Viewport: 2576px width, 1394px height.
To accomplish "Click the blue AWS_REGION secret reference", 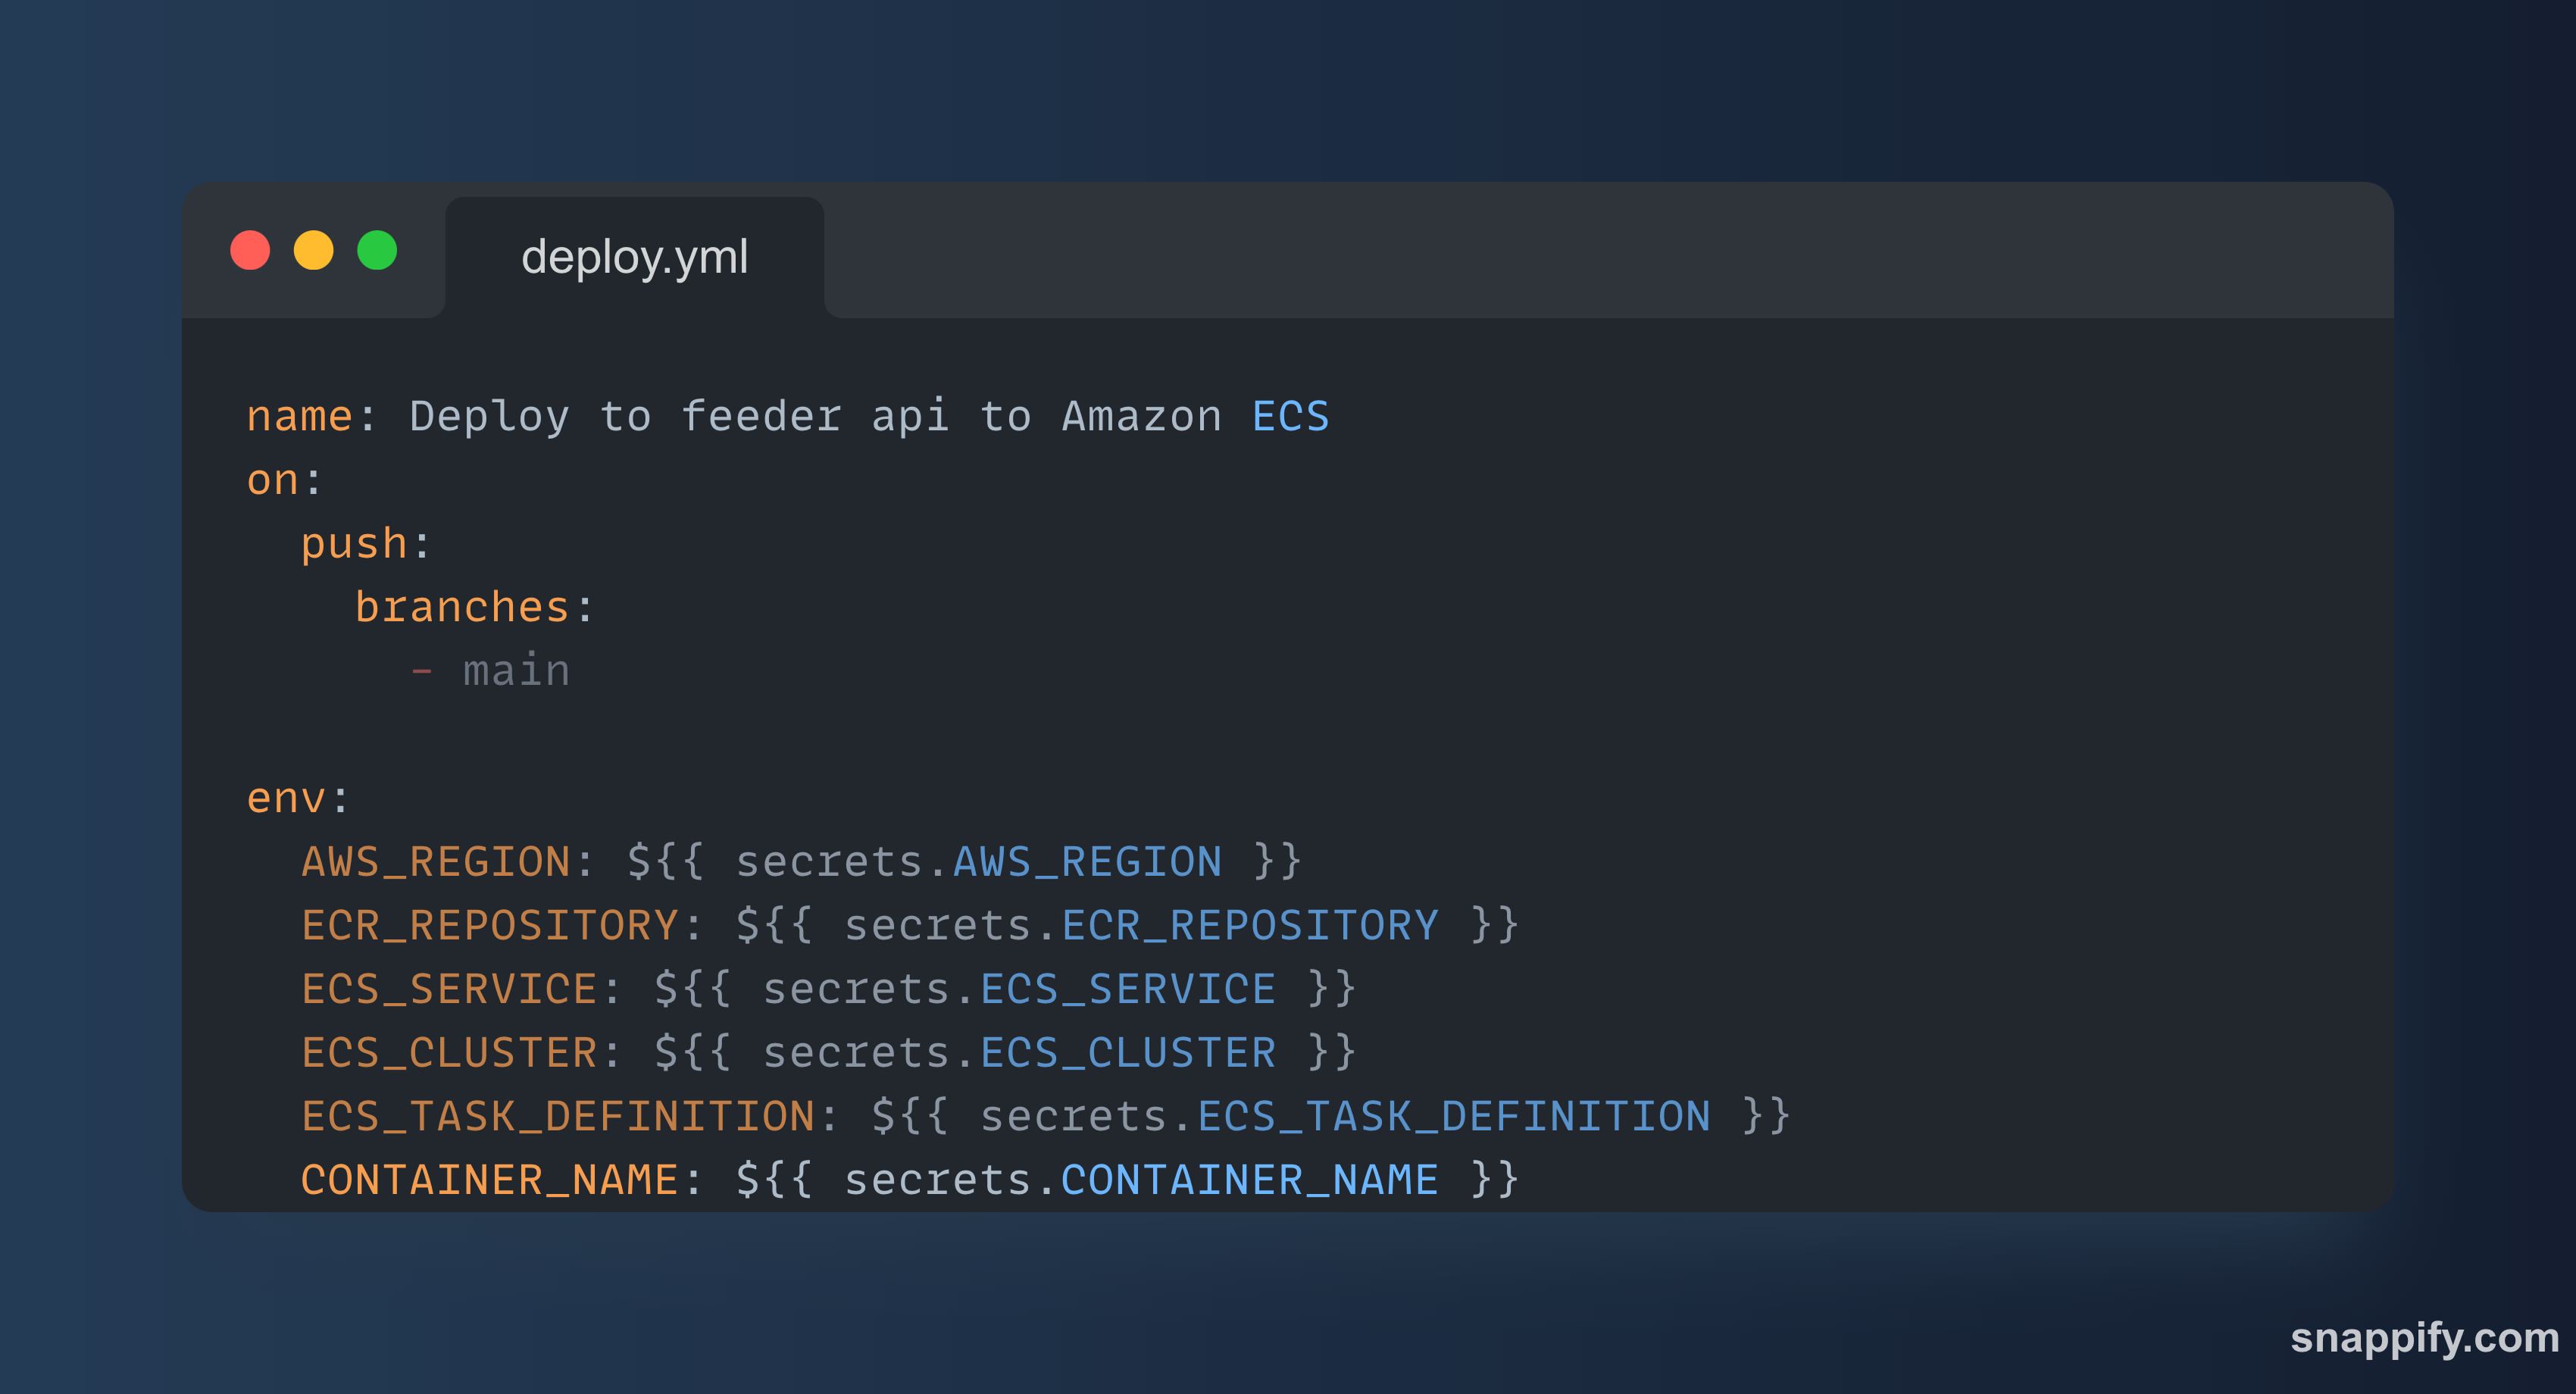I will 1087,862.
